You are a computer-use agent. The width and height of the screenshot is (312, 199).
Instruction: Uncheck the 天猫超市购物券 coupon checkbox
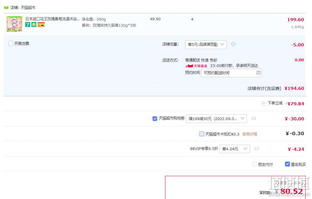click(x=155, y=119)
